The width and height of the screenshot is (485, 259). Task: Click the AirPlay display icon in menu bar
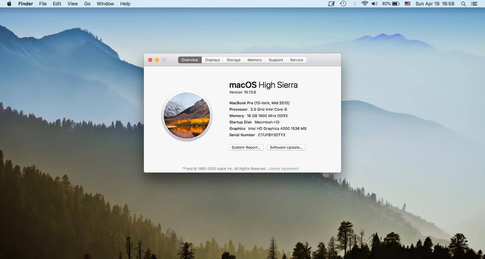tap(332, 3)
